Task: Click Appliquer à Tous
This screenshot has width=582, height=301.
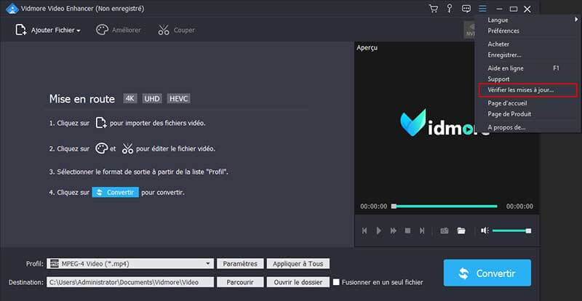Action: 299,263
